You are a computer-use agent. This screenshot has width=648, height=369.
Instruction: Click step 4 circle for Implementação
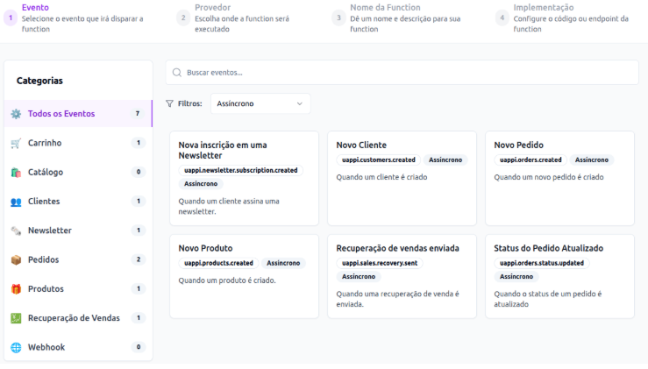click(502, 18)
